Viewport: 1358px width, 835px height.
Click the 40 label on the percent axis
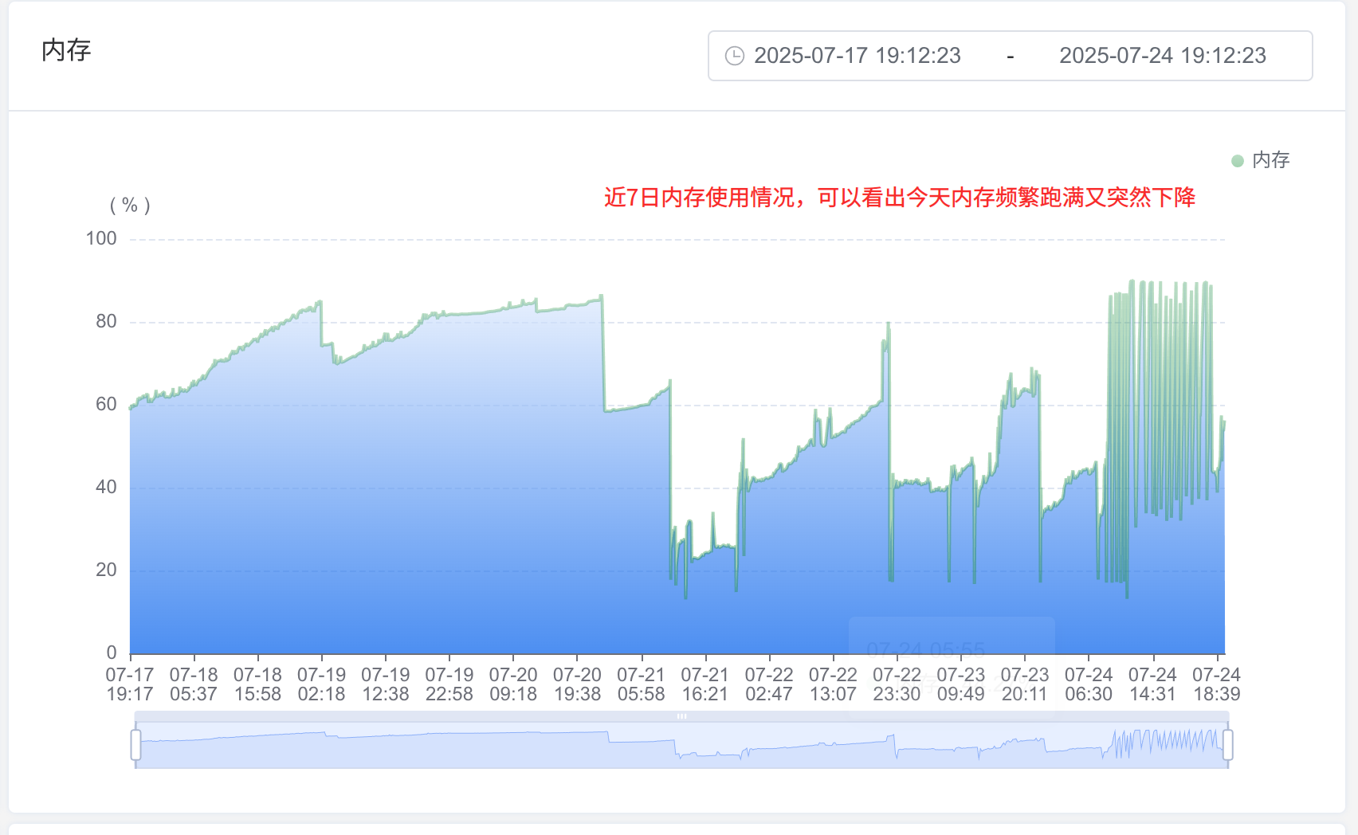click(106, 487)
